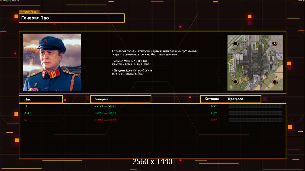Click red 'Китай — Ядер' in the Vi row
305x171 pixels.
pos(105,120)
